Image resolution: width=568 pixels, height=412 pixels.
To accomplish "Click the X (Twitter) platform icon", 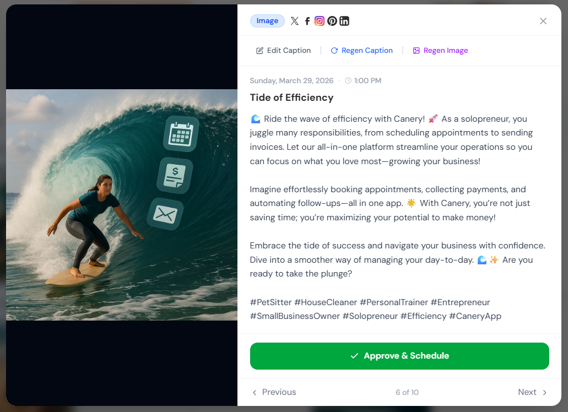I will point(295,21).
